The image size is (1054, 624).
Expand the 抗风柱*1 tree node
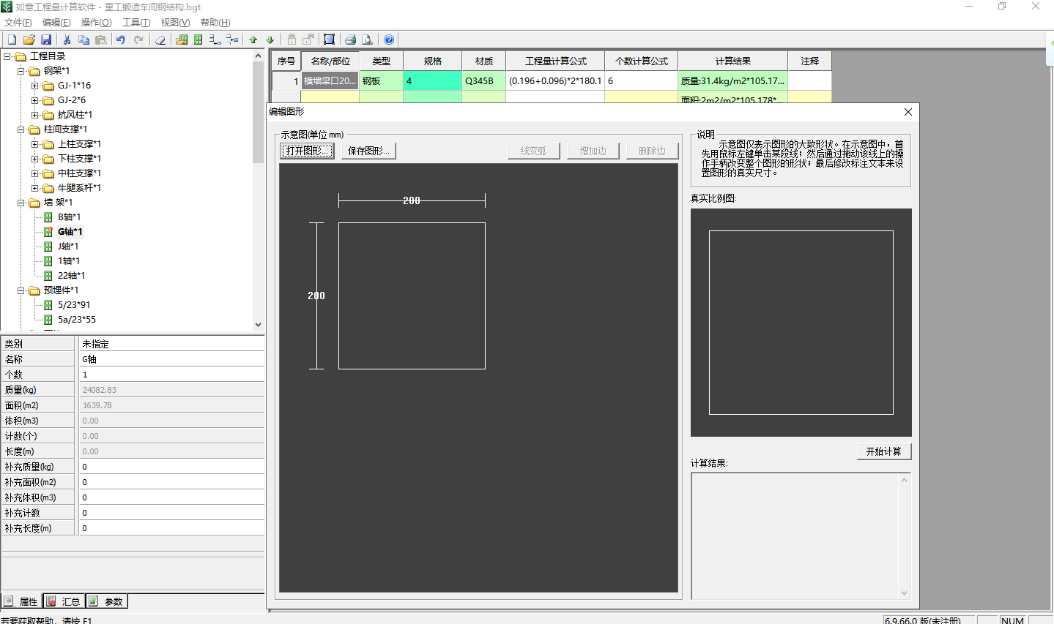34,115
